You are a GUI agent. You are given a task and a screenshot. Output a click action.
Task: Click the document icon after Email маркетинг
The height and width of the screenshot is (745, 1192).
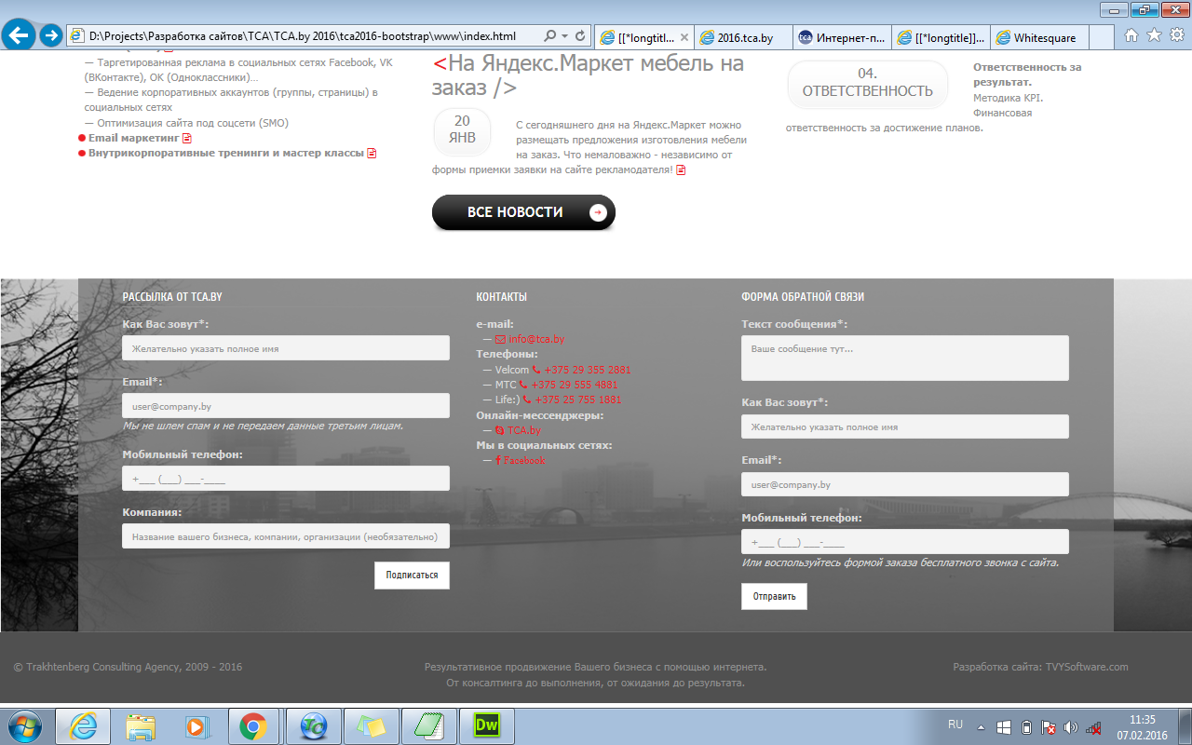[187, 138]
